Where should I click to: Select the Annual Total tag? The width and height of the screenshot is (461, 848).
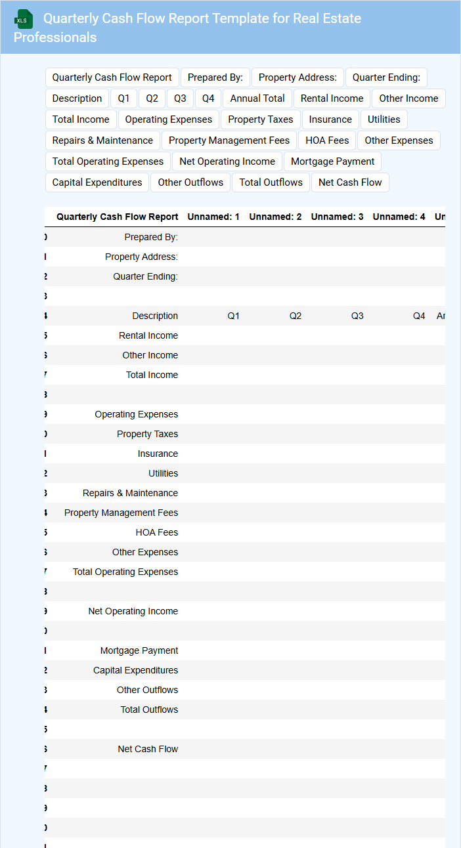coord(257,98)
